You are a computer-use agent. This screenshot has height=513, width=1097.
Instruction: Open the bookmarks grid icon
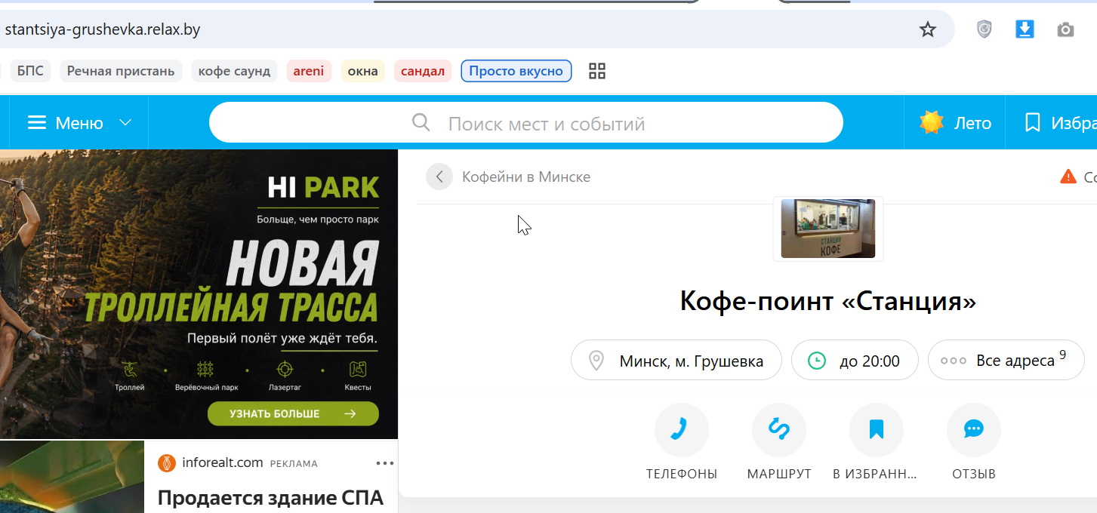tap(597, 71)
